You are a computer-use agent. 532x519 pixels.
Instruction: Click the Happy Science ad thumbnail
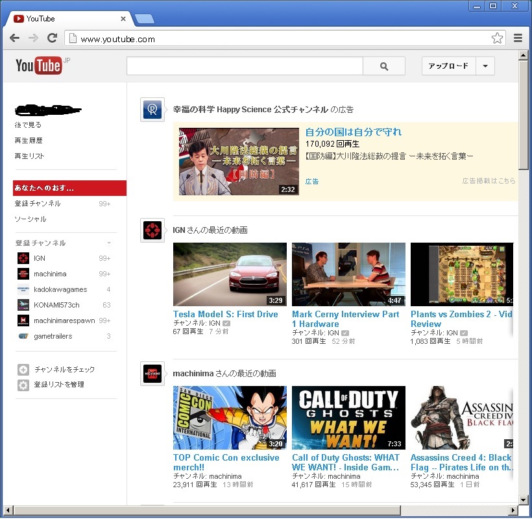click(239, 162)
